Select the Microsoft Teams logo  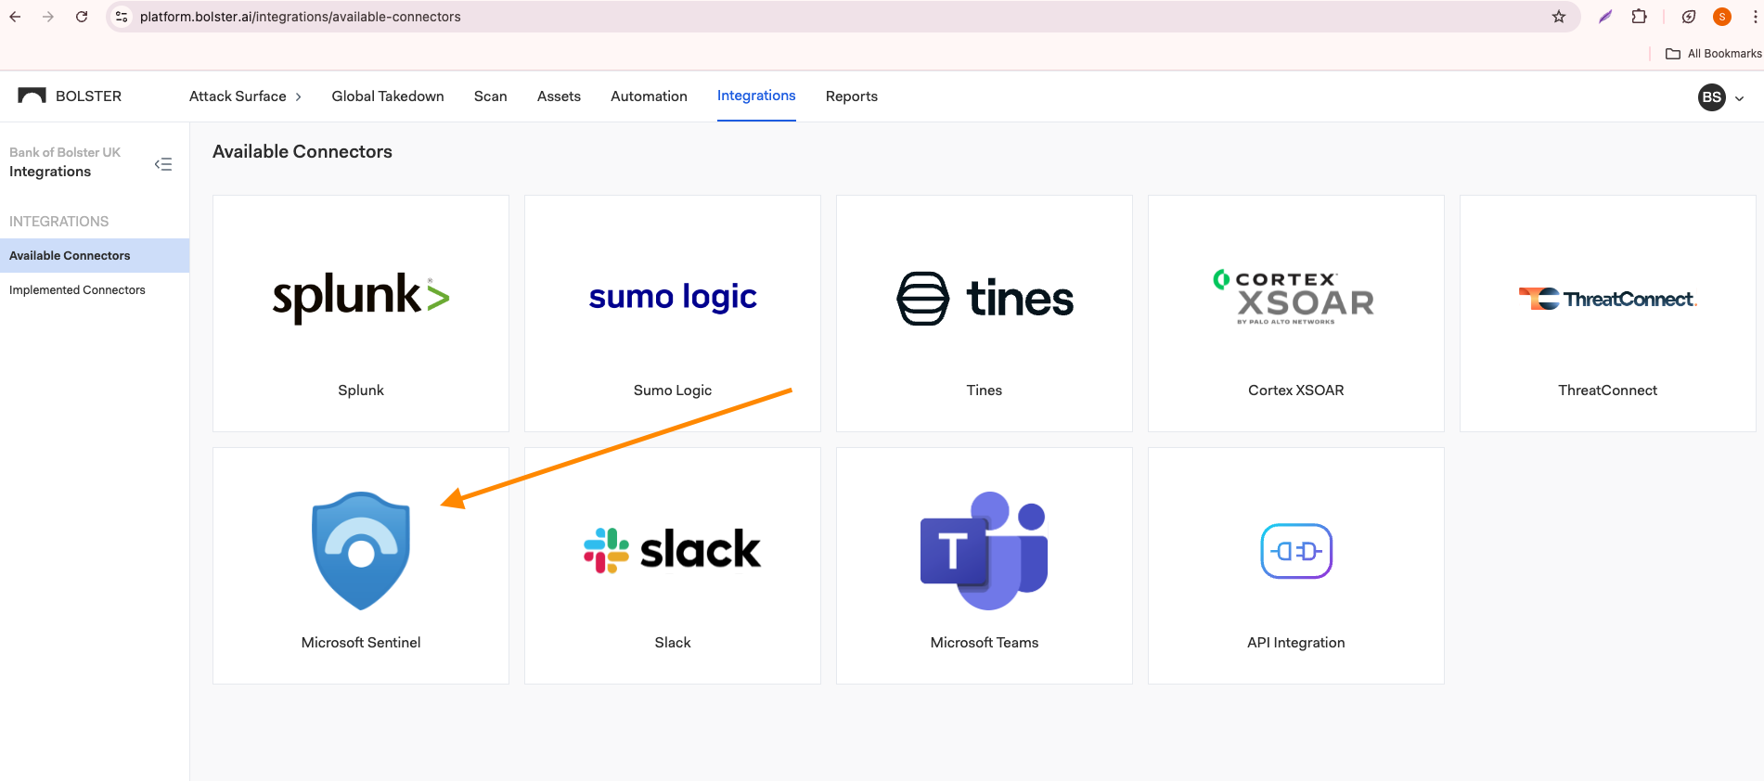click(985, 550)
